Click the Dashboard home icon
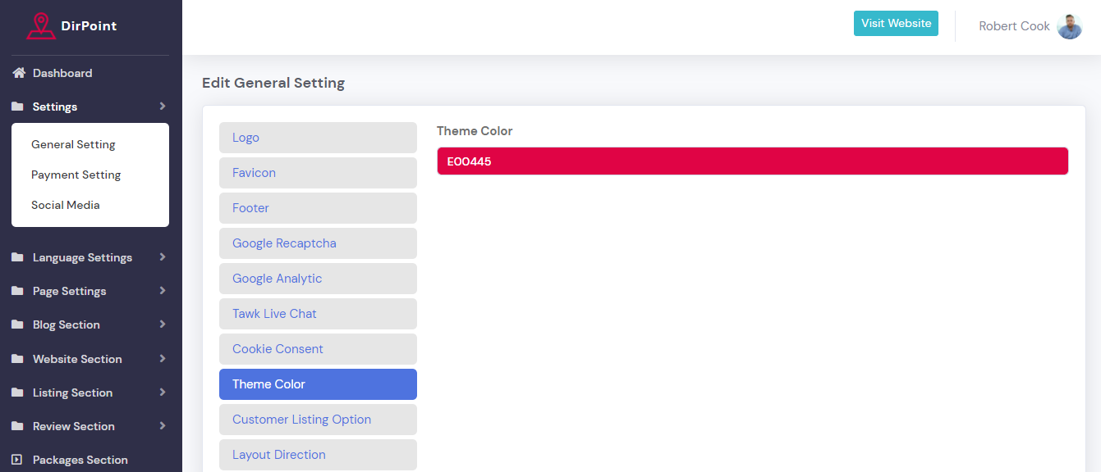Screen dimensions: 1101x472 point(18,73)
